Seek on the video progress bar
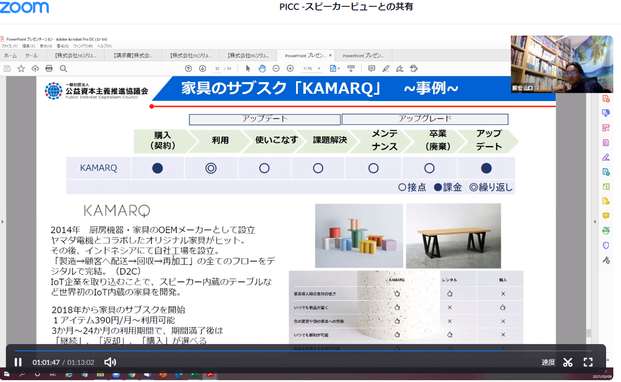 click(274, 351)
